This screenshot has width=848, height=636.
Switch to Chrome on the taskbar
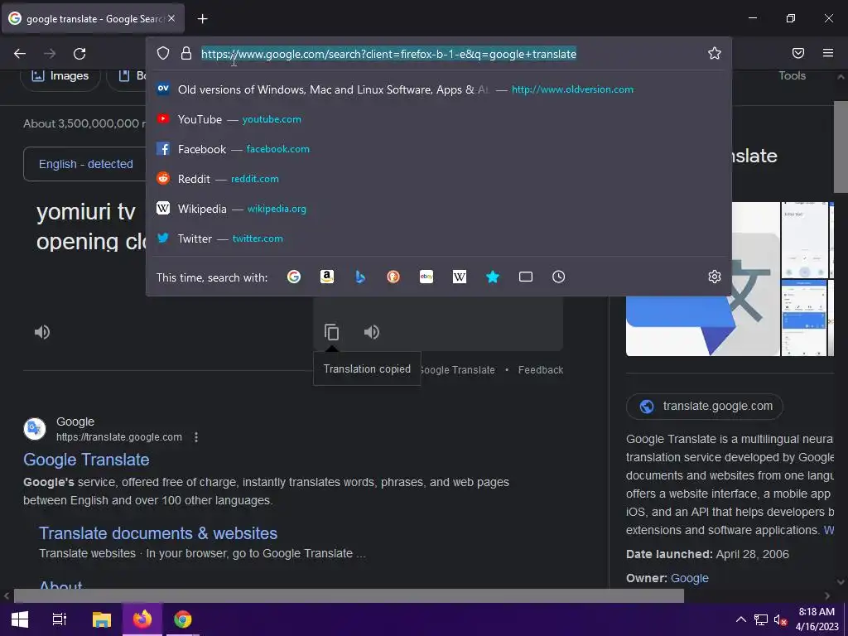(182, 619)
